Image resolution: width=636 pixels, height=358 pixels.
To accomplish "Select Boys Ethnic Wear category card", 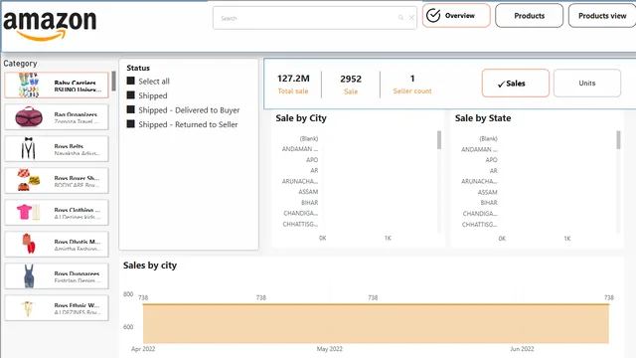I will point(57,308).
